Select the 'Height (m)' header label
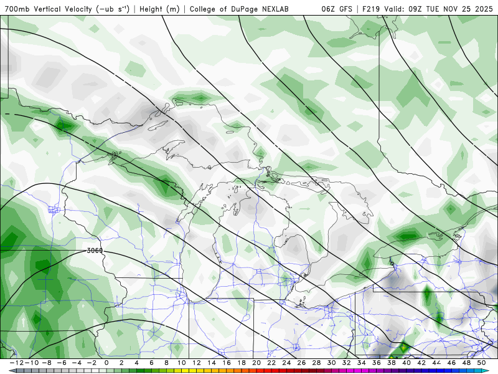498x374 pixels. click(x=159, y=9)
